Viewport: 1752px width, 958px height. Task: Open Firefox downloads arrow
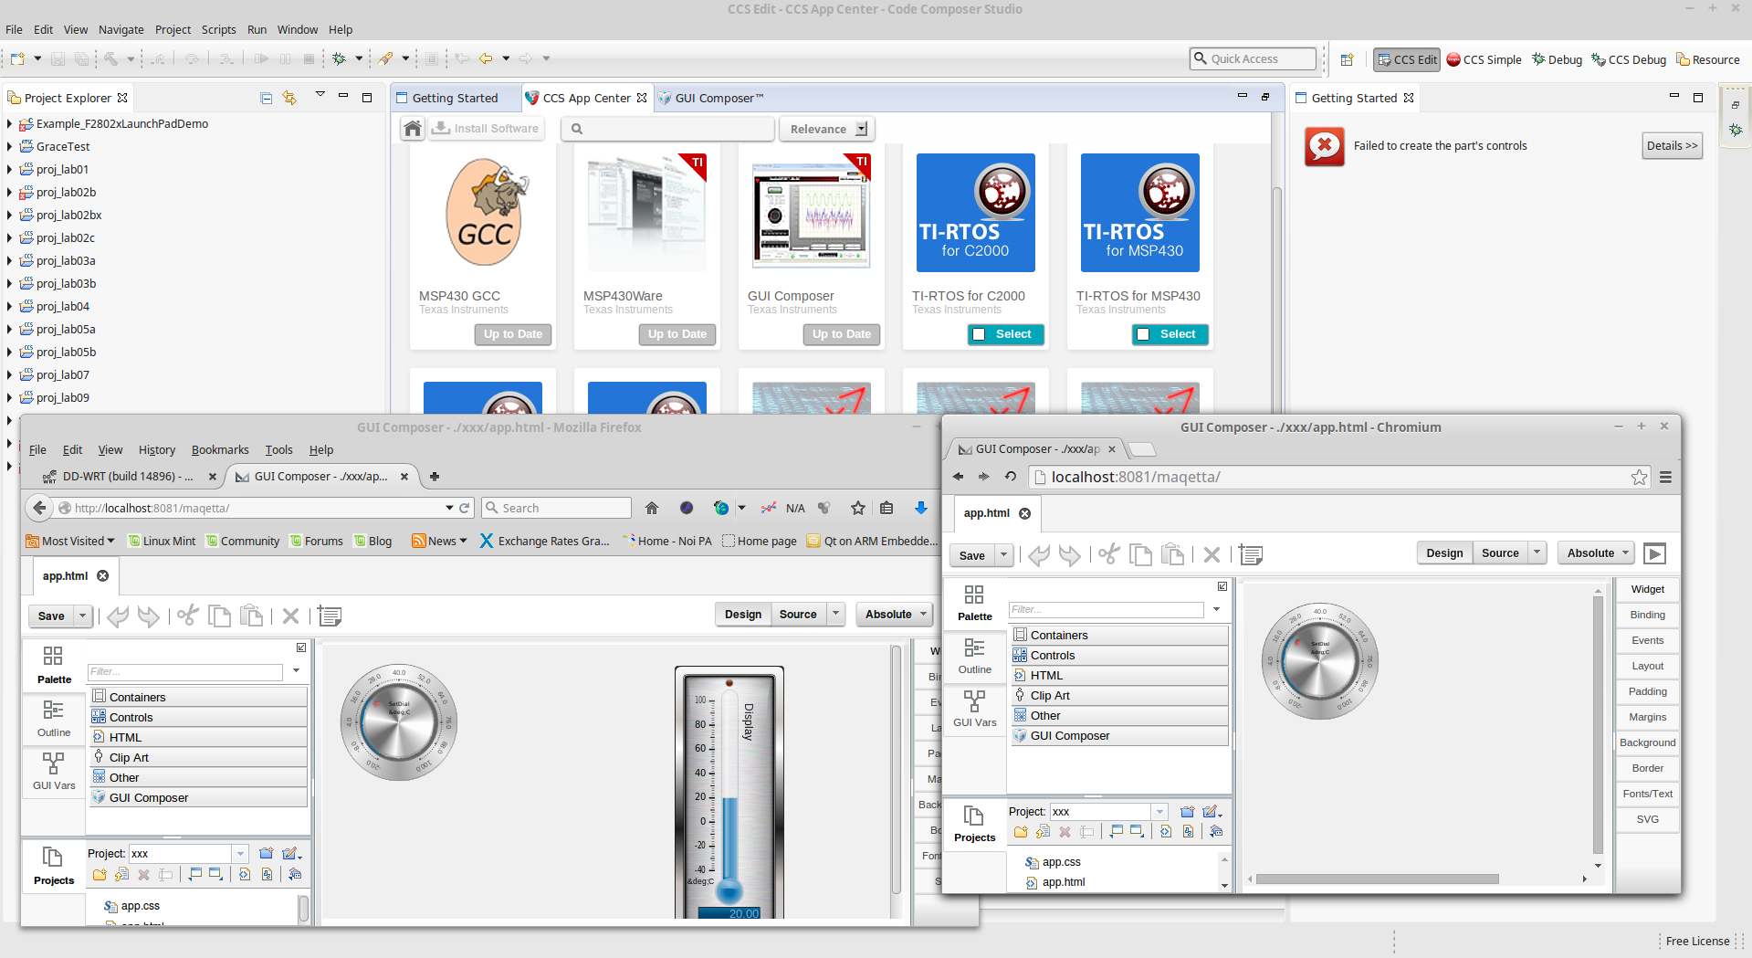(x=921, y=508)
